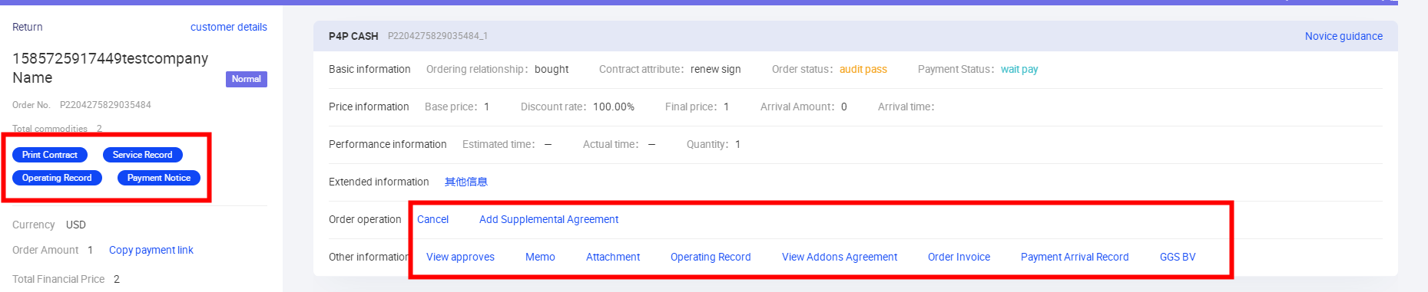
Task: Open the Novice guidance link
Action: point(1344,36)
